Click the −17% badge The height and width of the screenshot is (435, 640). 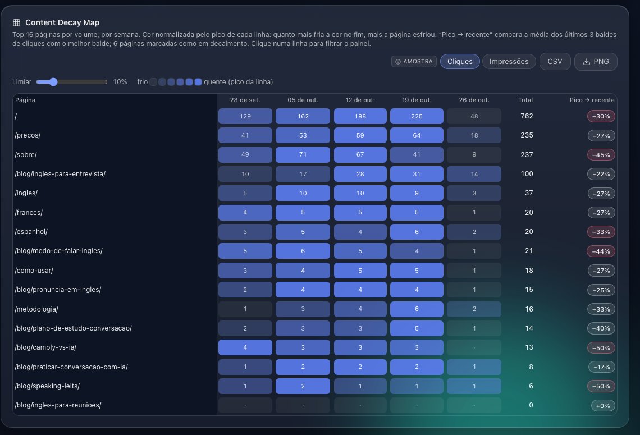[x=602, y=367]
